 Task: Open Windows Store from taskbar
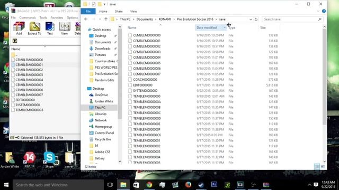tap(136, 185)
